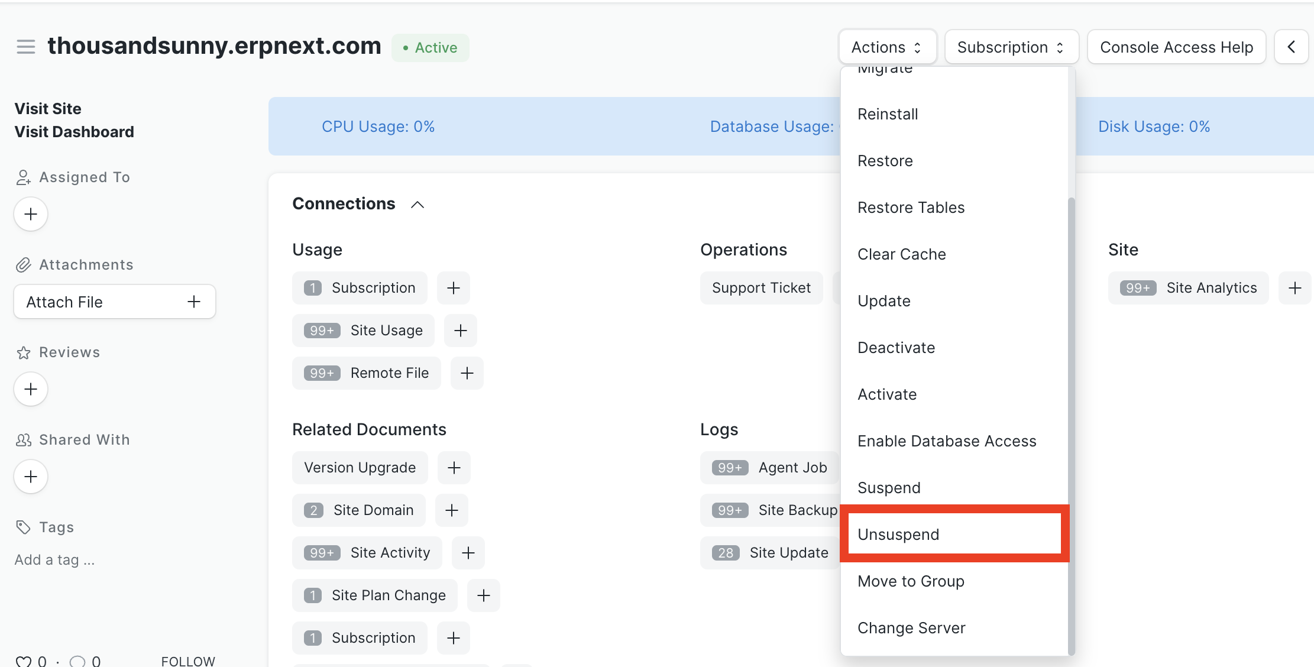1314x667 pixels.
Task: Click plus icon under Assigned To
Action: pos(31,214)
